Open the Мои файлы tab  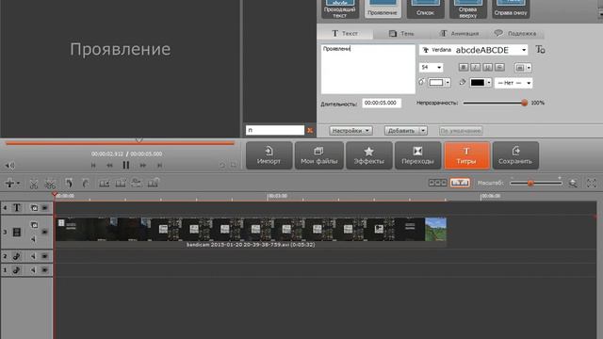pyautogui.click(x=319, y=155)
